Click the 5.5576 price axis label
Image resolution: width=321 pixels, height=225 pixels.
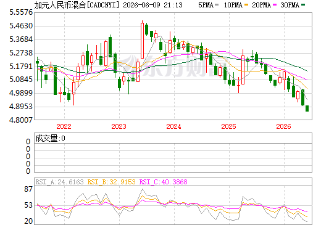pyautogui.click(x=21, y=12)
